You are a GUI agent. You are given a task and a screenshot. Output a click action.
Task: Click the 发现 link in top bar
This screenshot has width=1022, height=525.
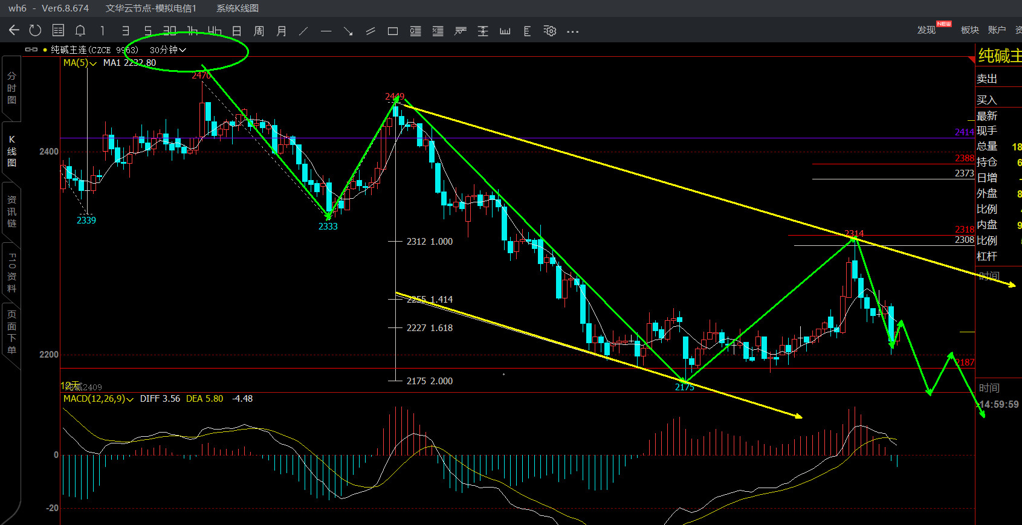coord(926,30)
